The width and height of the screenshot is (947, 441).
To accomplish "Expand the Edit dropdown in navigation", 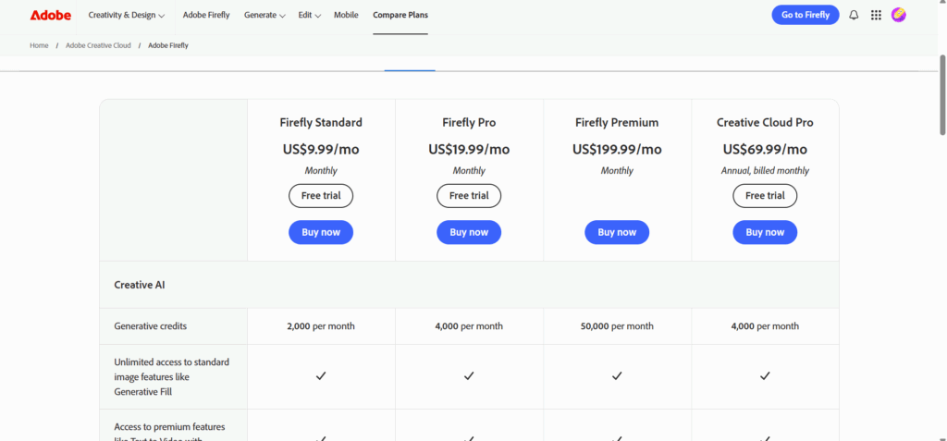I will pyautogui.click(x=310, y=15).
